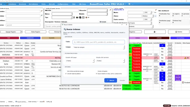Click the printer icon beside Tipo row

coord(80,18)
